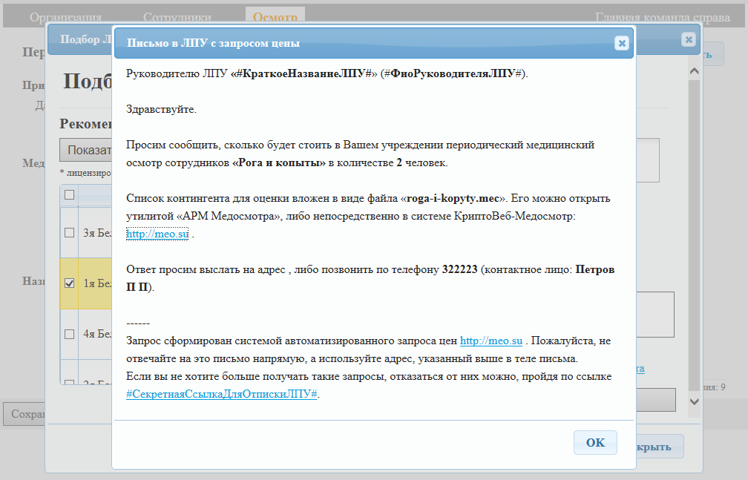
Task: Open the meo.su link after КриптоВеб-Медосмотр
Action: tap(158, 234)
